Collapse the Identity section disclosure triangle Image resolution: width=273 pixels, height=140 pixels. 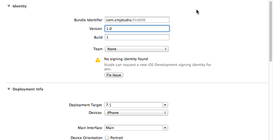click(x=9, y=6)
